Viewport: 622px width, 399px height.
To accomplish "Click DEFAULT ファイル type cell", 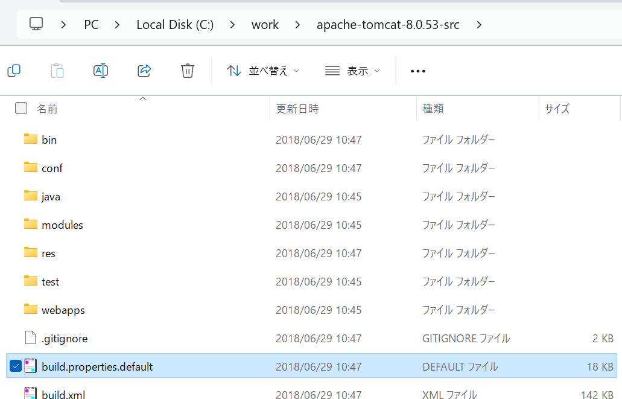I will (460, 366).
